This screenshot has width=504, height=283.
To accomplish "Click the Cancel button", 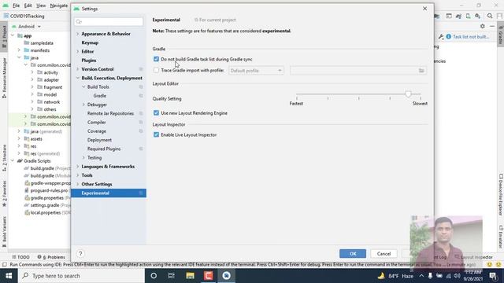I will tap(384, 253).
